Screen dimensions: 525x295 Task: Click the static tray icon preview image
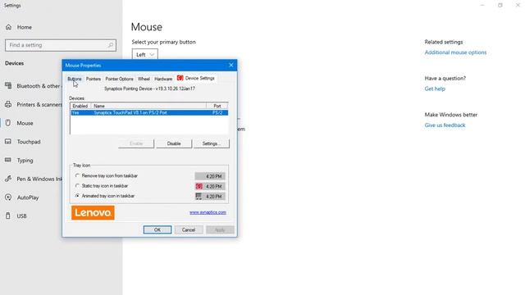199,186
